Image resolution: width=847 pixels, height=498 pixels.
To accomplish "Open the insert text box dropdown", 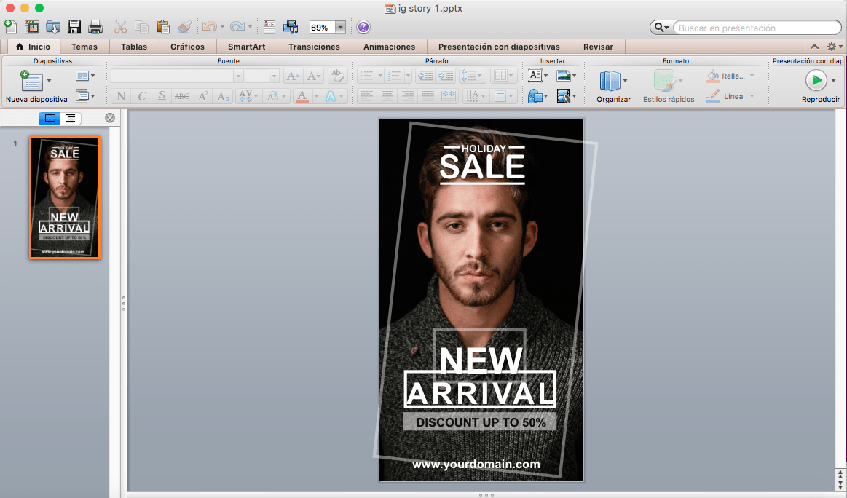I will coord(545,76).
